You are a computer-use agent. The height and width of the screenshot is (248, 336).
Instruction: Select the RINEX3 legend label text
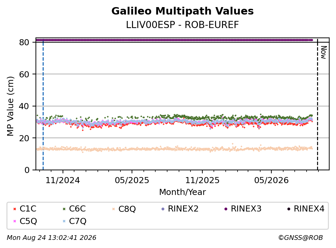(x=246, y=208)
